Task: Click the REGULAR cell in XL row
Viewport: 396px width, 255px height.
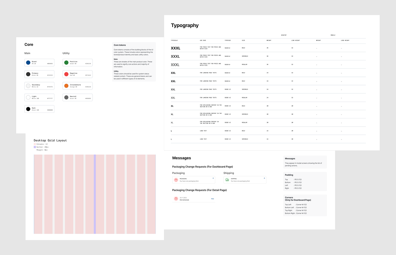Action: (245, 122)
